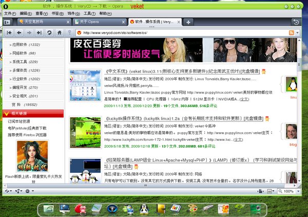The image size is (308, 217).
Task: Click the horizontal scrollbar at page bottom
Action: tap(146, 186)
